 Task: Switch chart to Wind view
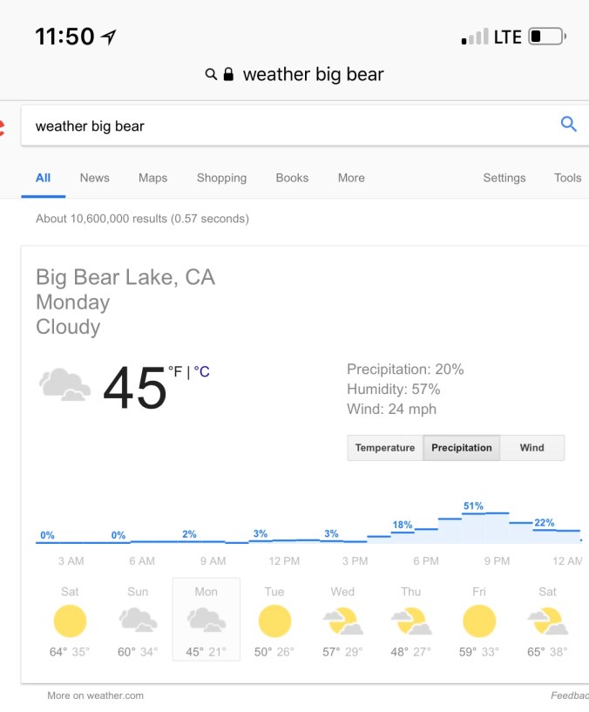[531, 448]
